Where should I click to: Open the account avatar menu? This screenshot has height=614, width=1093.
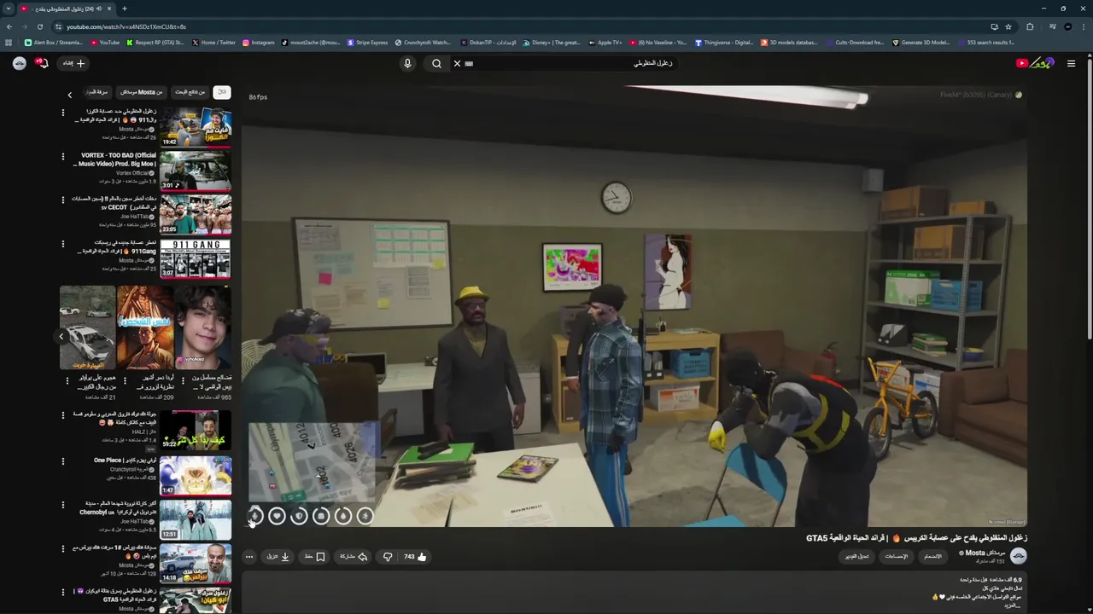pos(19,63)
